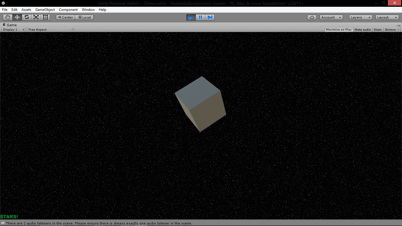Open the Window menu
The width and height of the screenshot is (402, 226).
[88, 10]
